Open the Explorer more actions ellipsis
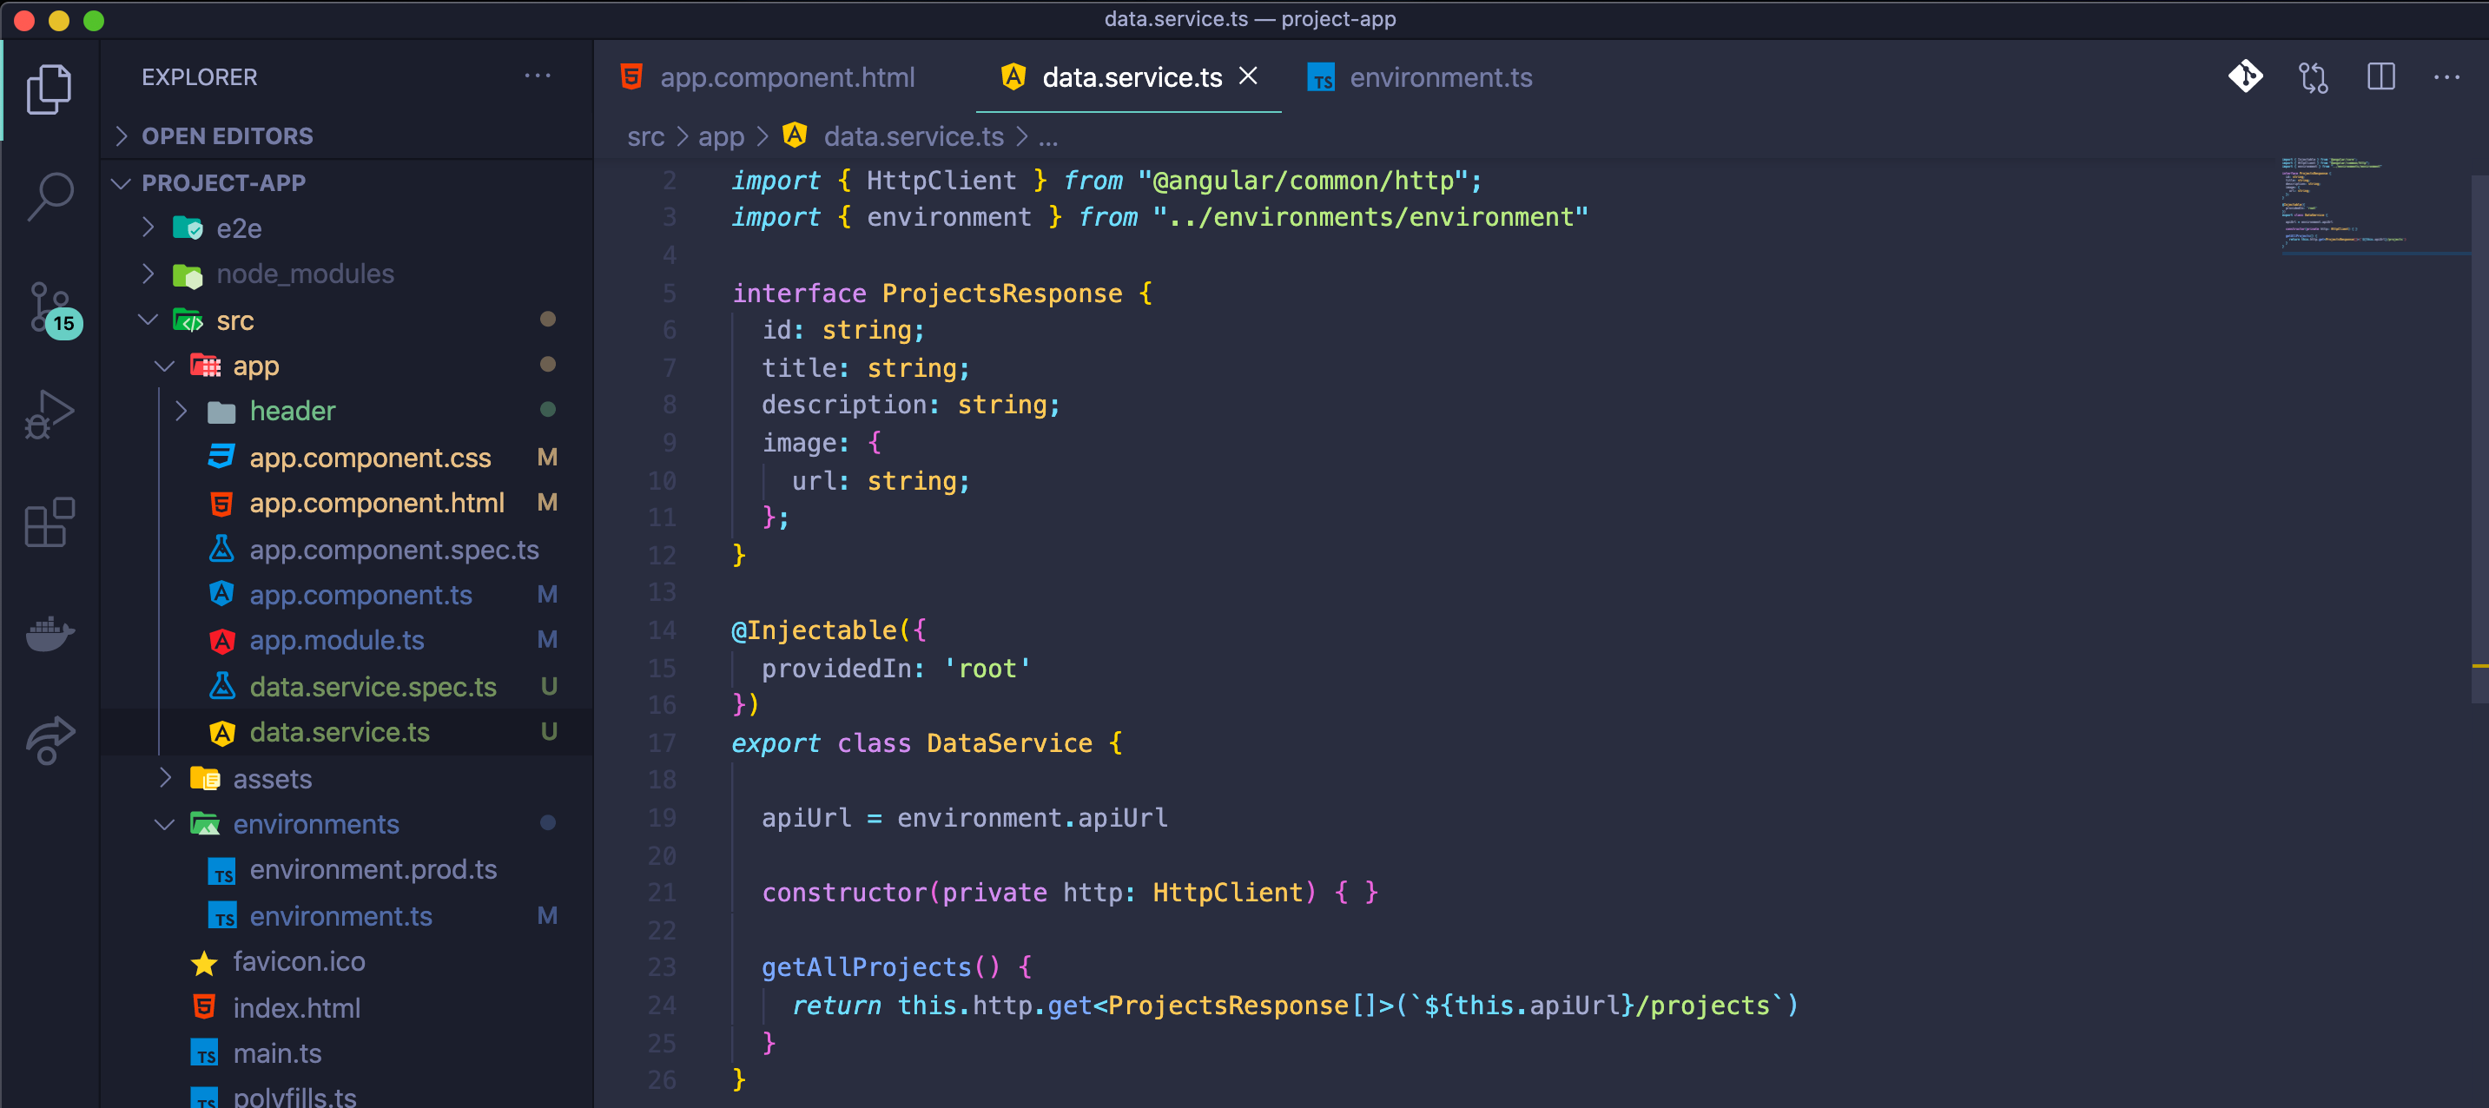The width and height of the screenshot is (2489, 1108). pos(538,76)
